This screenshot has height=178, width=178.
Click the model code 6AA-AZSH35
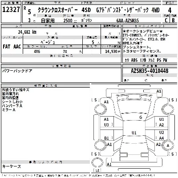click(x=128, y=20)
